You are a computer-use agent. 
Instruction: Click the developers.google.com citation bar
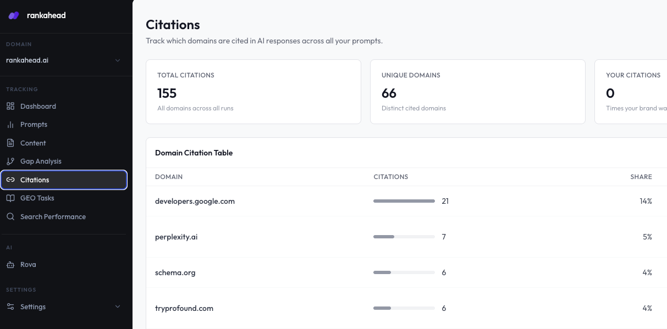tap(404, 201)
